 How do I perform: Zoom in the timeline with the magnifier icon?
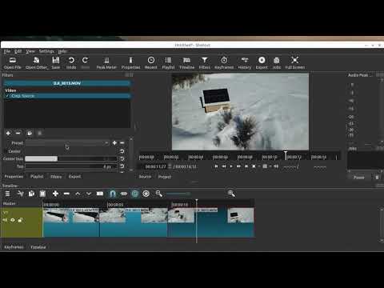tap(231, 194)
